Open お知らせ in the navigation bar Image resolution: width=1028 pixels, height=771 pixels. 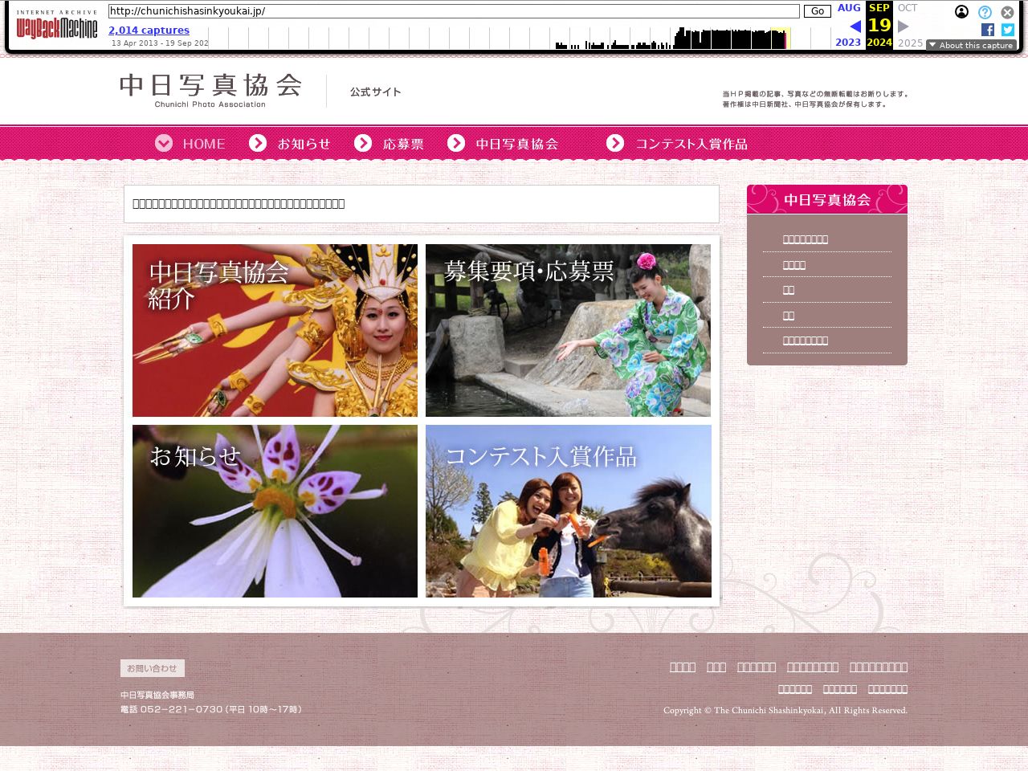click(x=290, y=144)
